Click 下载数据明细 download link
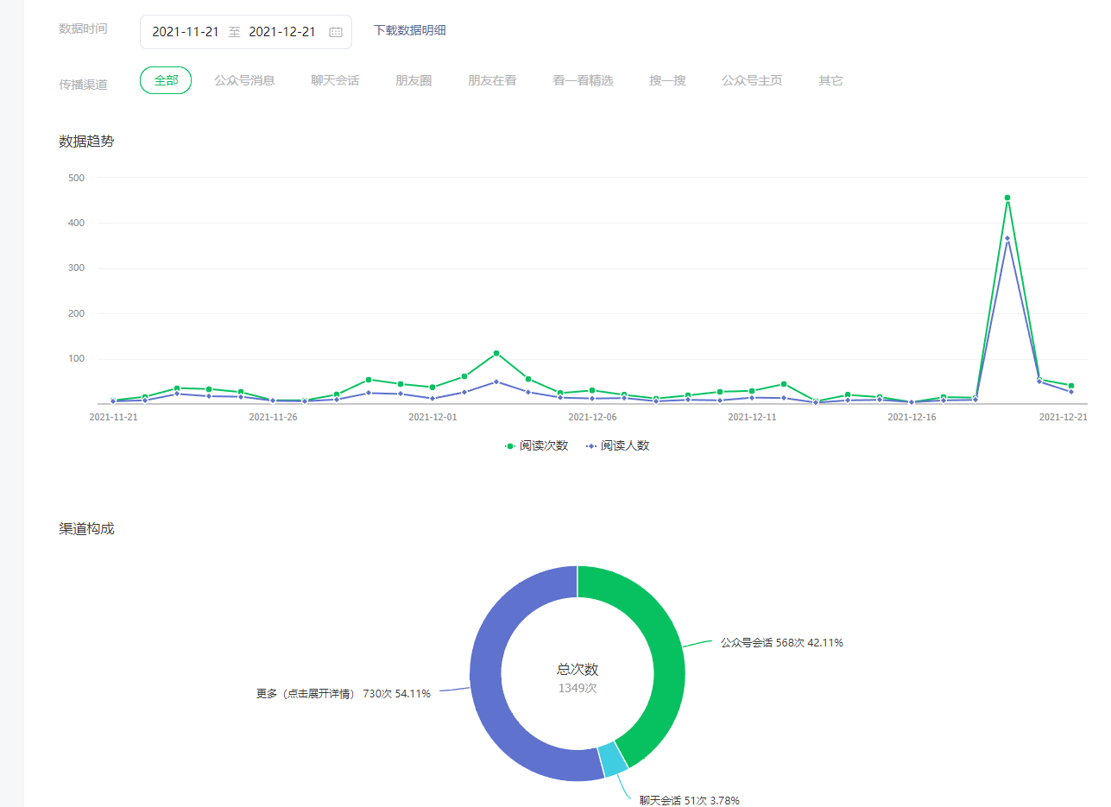 coord(409,30)
